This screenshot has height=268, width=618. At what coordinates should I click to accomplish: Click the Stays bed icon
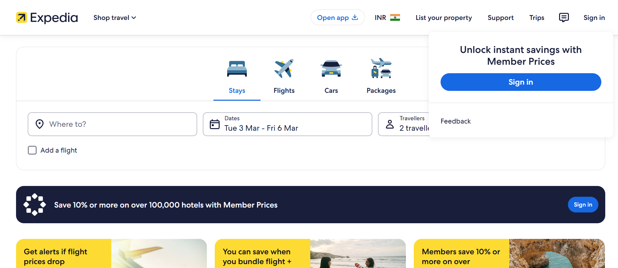(237, 69)
